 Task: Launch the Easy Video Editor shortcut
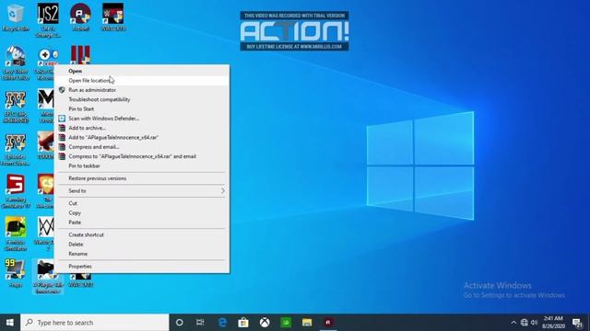(16, 63)
